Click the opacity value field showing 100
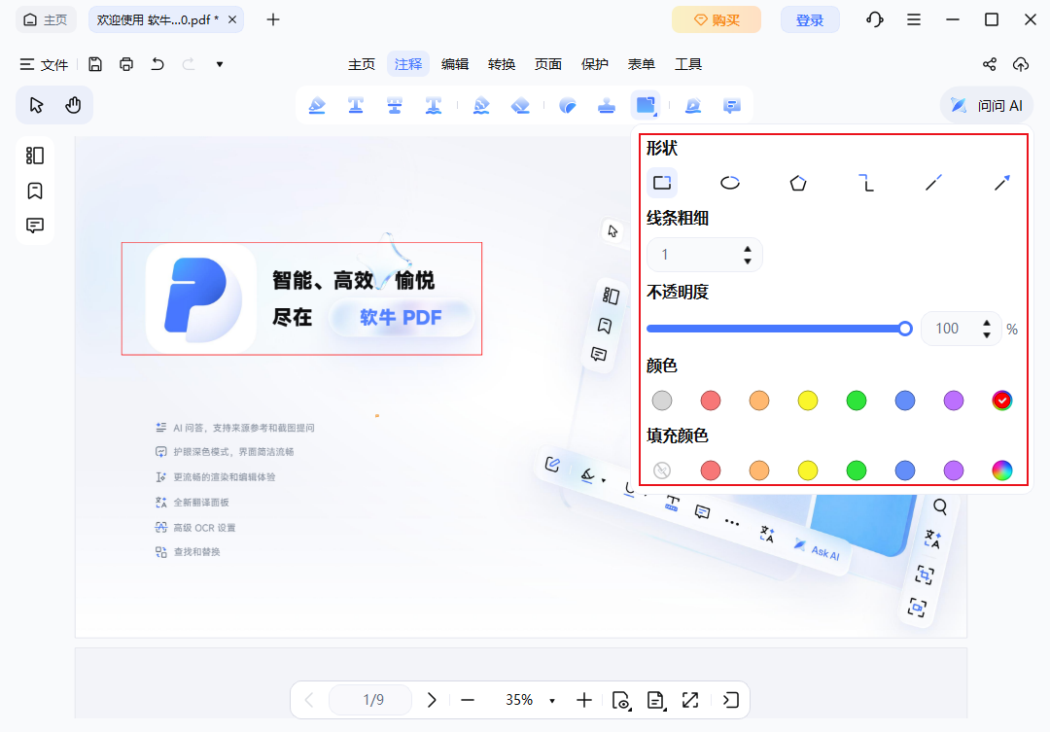1050x732 pixels. (961, 329)
